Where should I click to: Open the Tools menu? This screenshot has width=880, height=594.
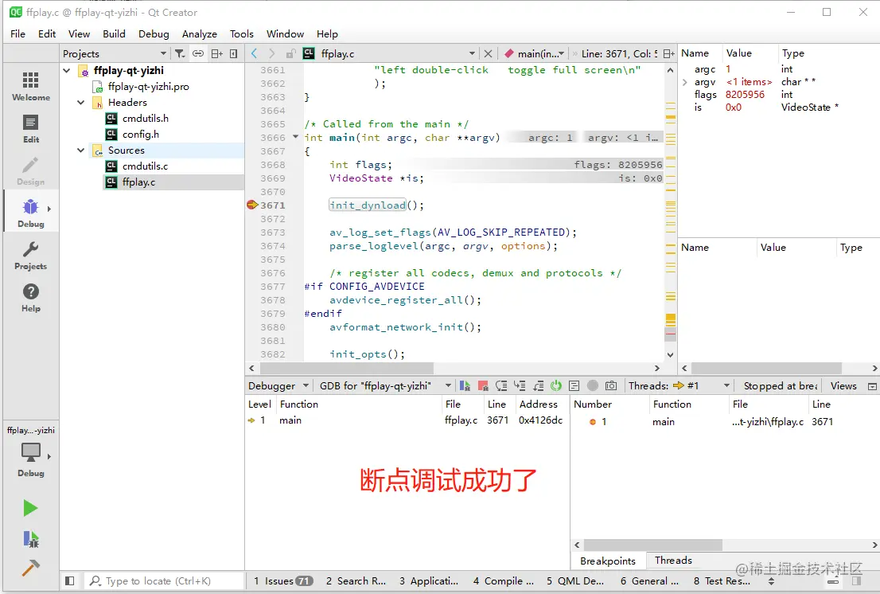pos(242,33)
